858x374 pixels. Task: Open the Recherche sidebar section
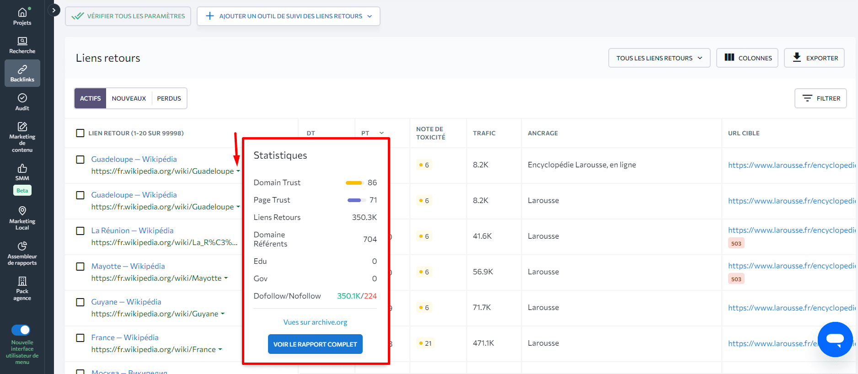[22, 45]
